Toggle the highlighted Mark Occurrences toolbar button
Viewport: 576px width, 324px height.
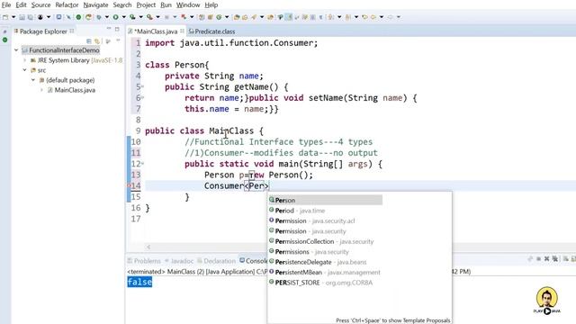289,17
